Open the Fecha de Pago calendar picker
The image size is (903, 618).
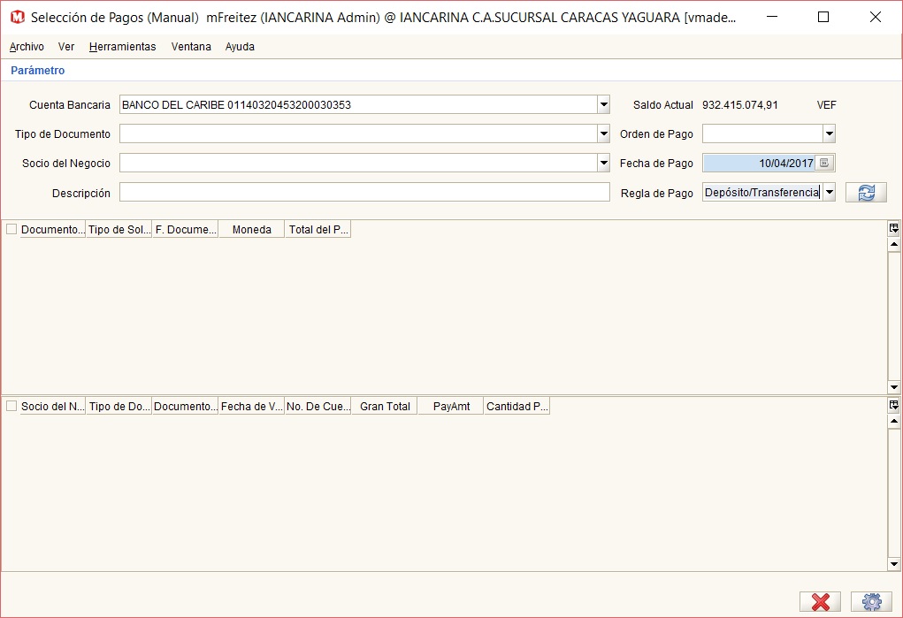(x=824, y=163)
